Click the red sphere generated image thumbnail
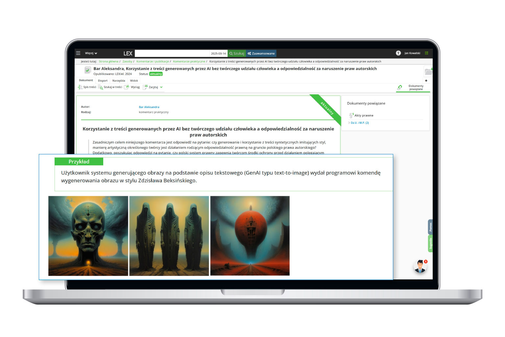The height and width of the screenshot is (337, 505). coord(250,236)
